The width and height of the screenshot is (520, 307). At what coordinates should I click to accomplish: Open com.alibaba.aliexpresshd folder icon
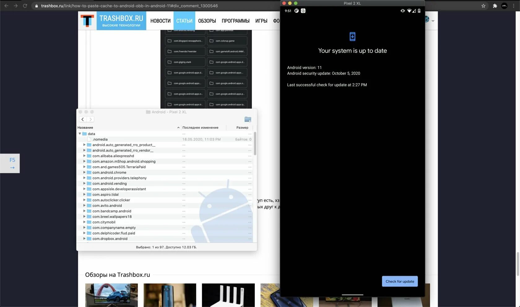[89, 156]
